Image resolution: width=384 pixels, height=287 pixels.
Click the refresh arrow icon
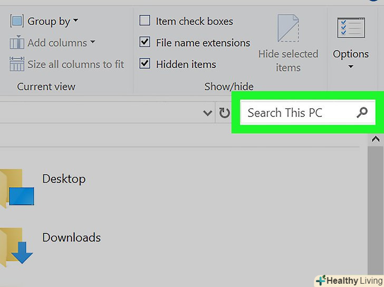pyautogui.click(x=224, y=113)
